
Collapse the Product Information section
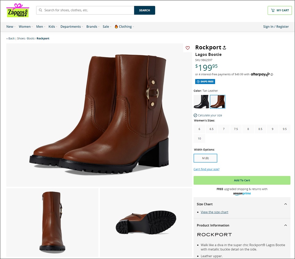pyautogui.click(x=285, y=225)
